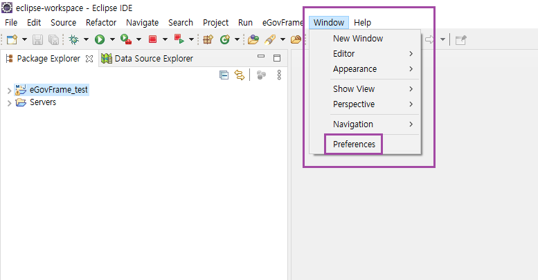Minimize the Package Explorer panel
The height and width of the screenshot is (280, 538).
point(261,56)
